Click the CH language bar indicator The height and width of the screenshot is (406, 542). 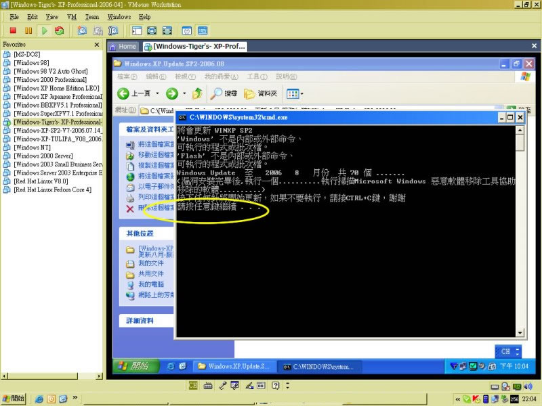[505, 351]
